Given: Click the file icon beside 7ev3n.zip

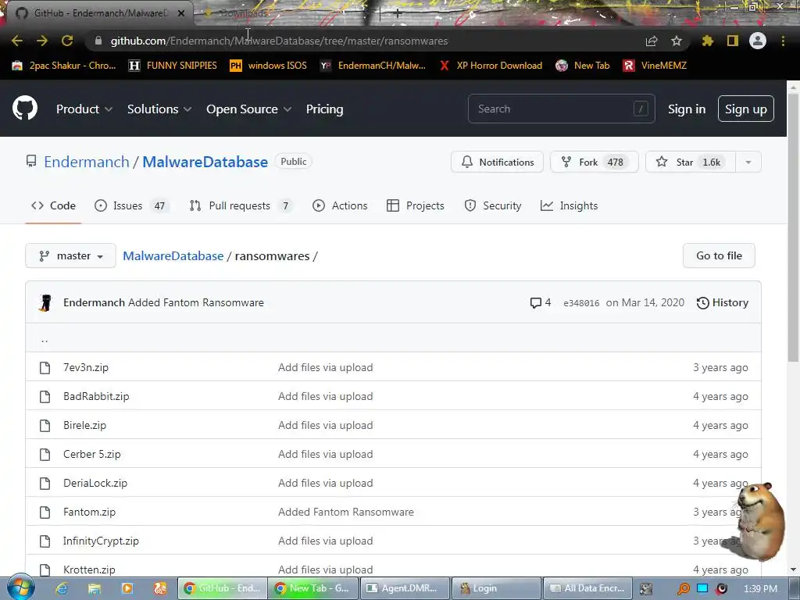Looking at the screenshot, I should tap(45, 367).
